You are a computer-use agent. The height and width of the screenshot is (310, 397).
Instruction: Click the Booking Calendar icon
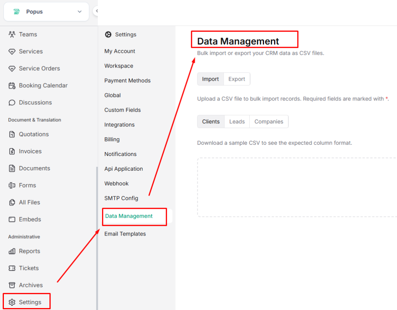click(x=12, y=86)
